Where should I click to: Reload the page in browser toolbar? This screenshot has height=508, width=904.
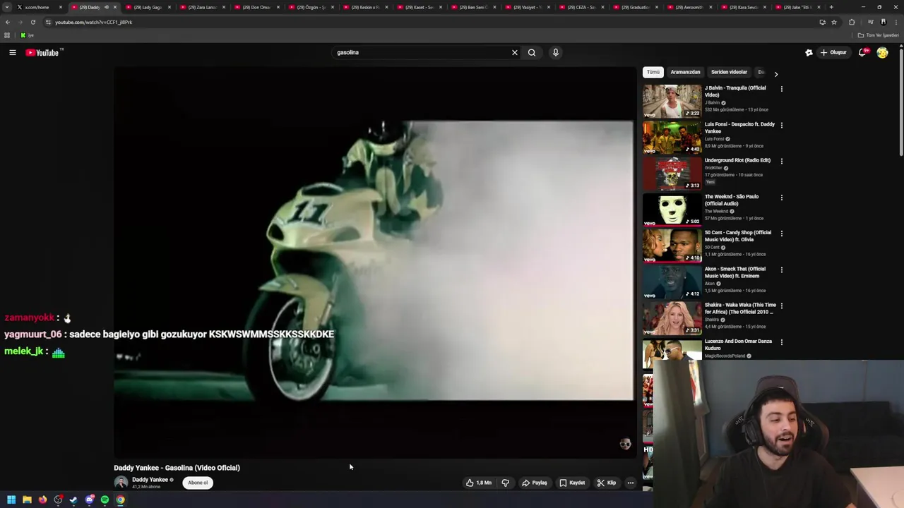click(x=32, y=22)
